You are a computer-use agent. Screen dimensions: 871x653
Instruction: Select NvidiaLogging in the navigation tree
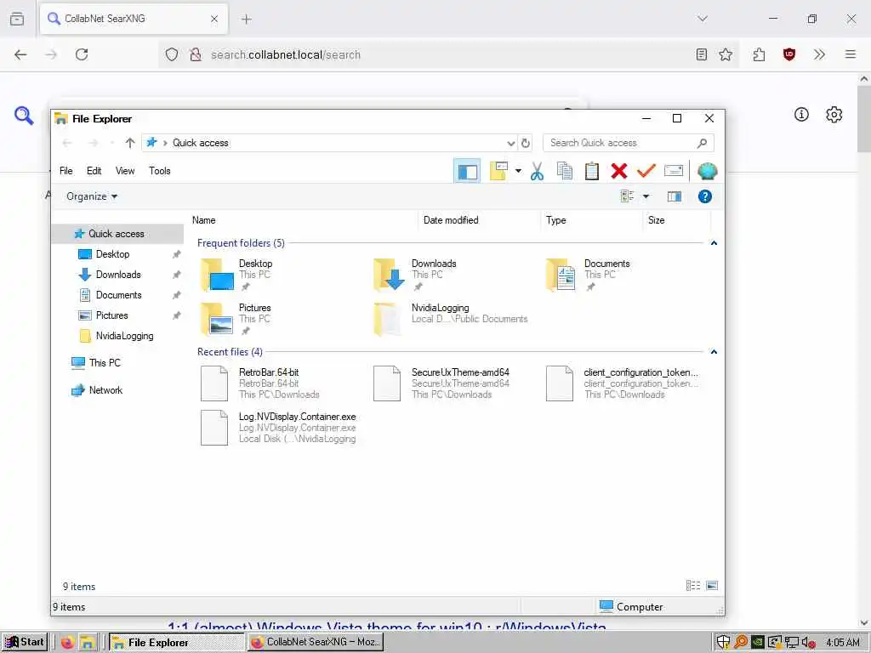(x=124, y=337)
